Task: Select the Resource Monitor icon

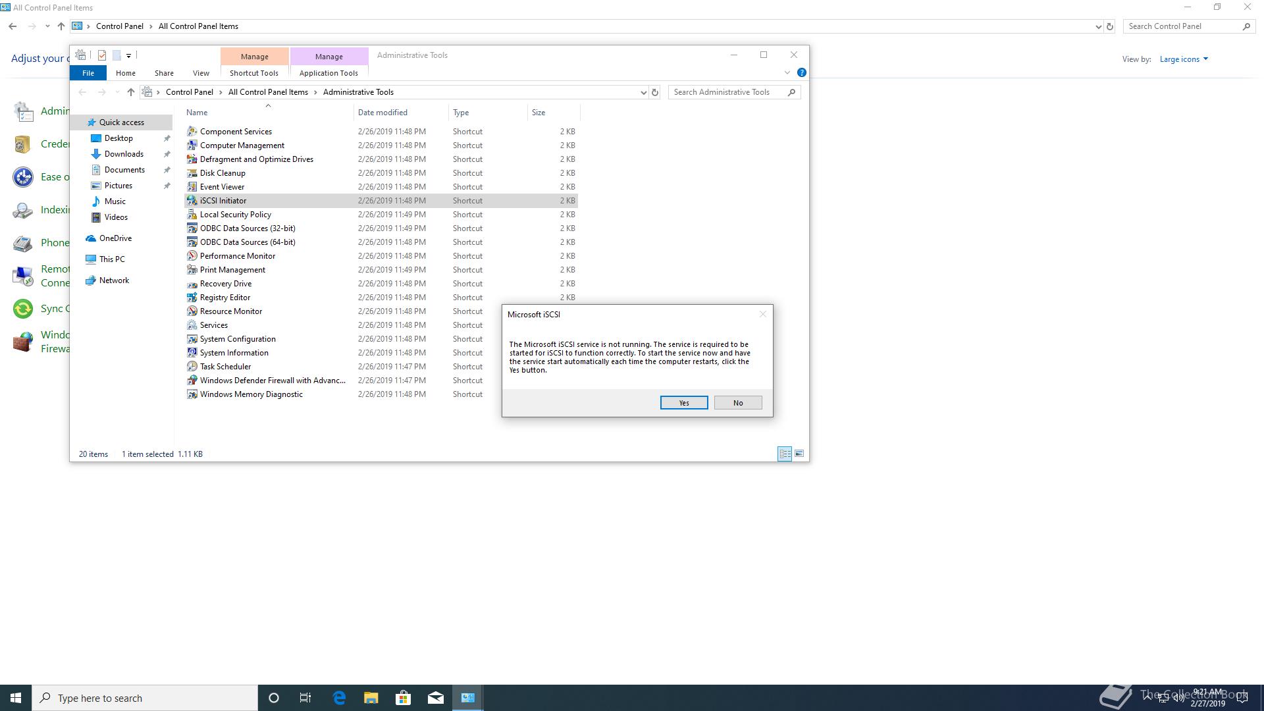Action: click(192, 311)
